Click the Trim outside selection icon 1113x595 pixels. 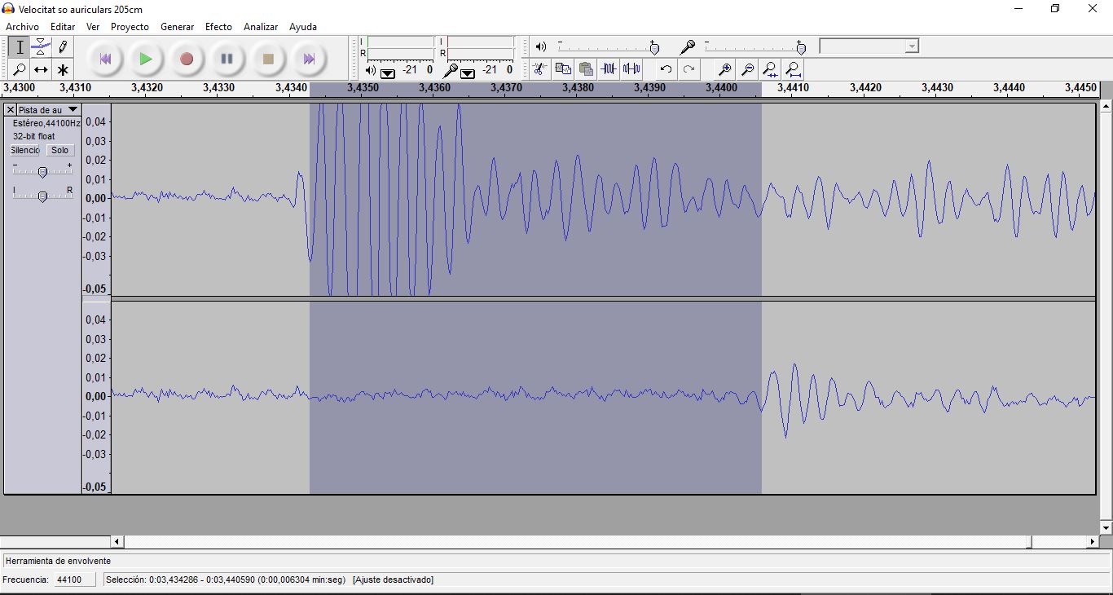click(x=608, y=69)
